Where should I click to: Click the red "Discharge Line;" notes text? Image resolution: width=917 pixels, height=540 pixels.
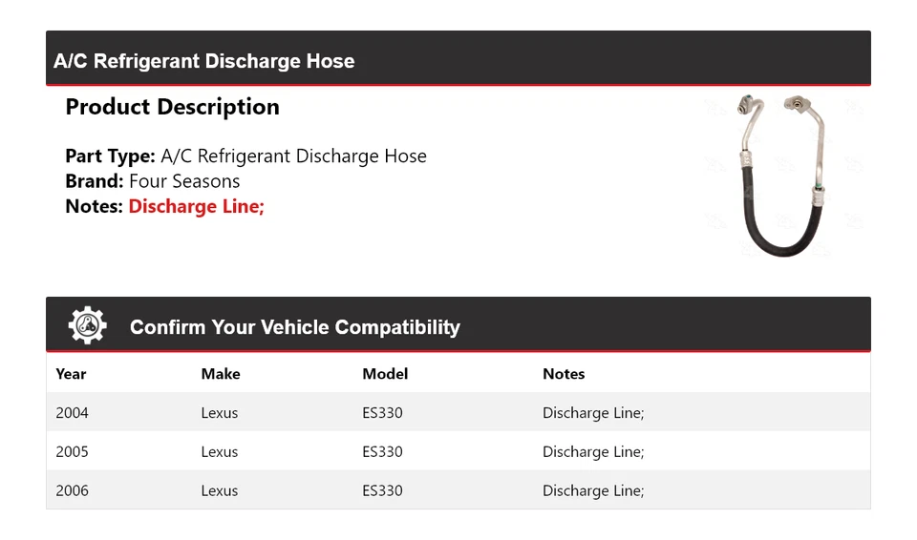(196, 206)
